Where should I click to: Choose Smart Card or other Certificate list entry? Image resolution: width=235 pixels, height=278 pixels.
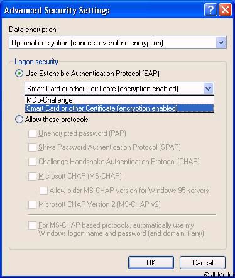[119, 108]
